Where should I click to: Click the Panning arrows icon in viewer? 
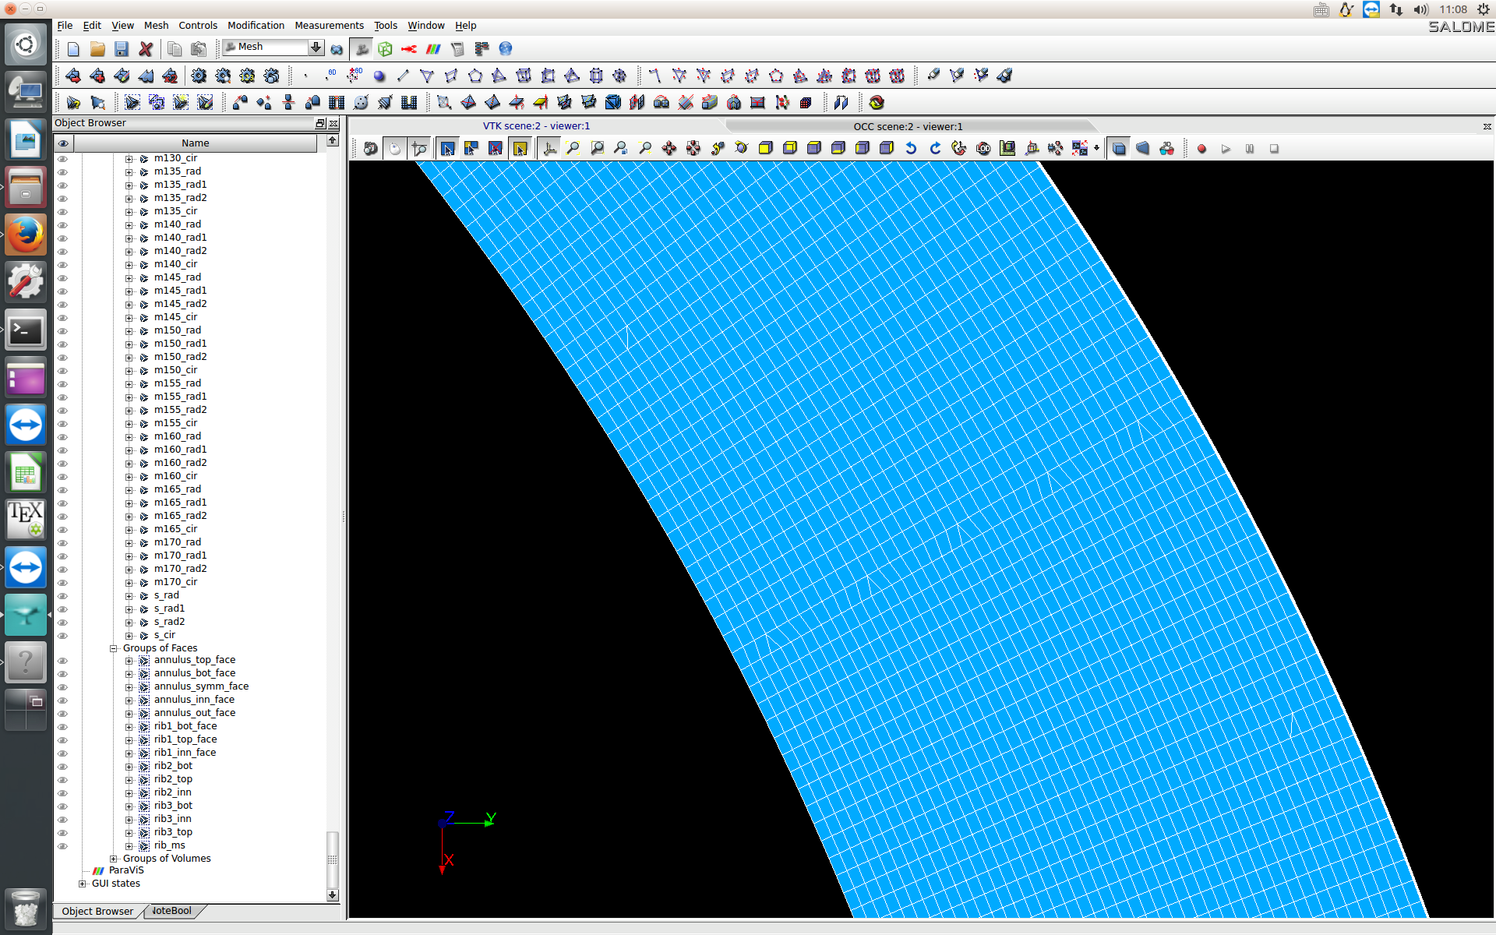669,148
